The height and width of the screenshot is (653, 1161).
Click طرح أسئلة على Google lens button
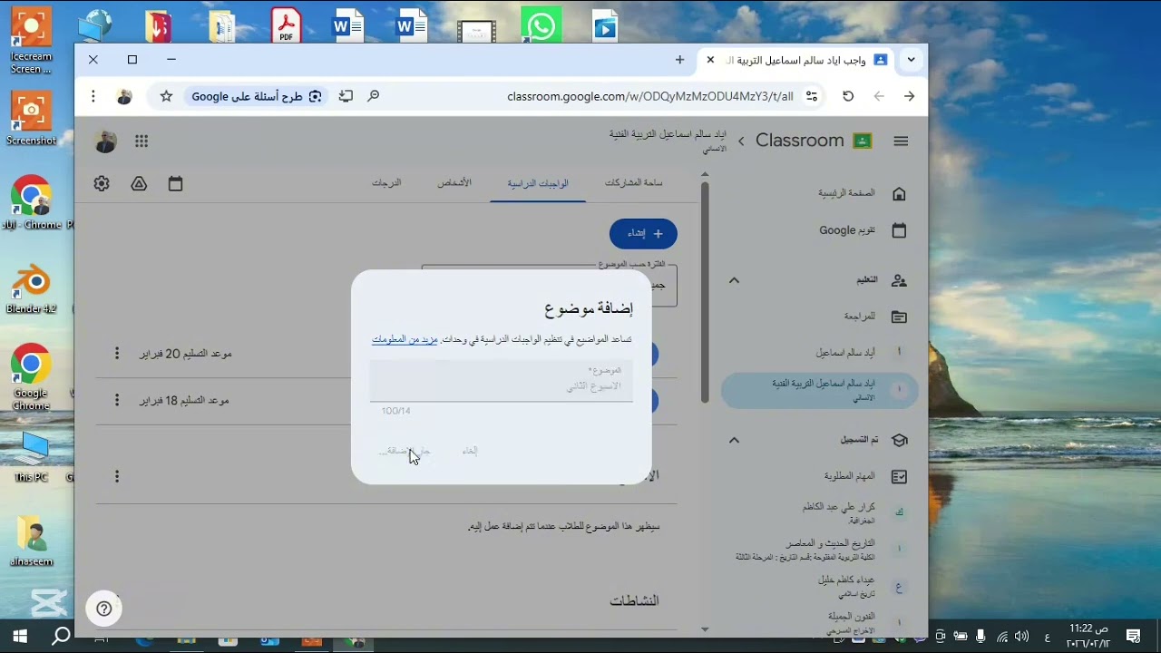pyautogui.click(x=257, y=96)
